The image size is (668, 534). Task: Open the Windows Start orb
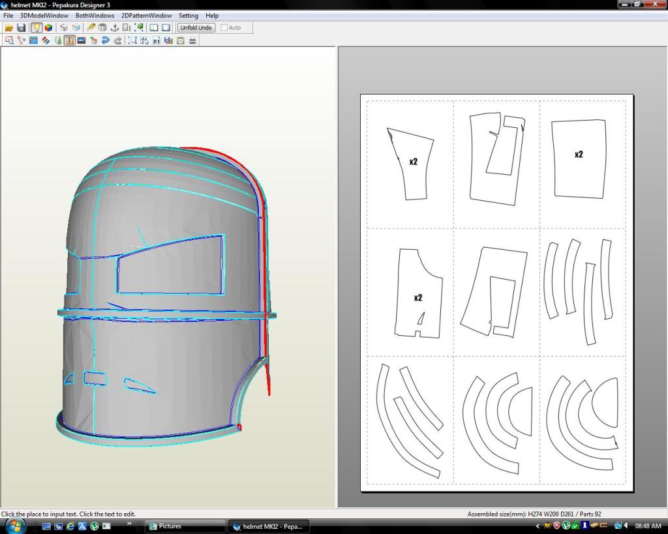click(x=16, y=526)
